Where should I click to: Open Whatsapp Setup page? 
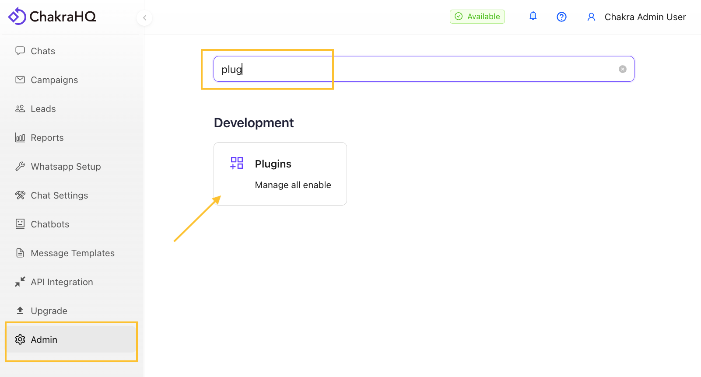pyautogui.click(x=66, y=167)
